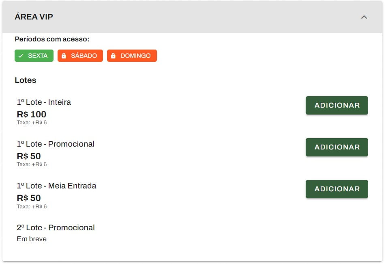Click the lock icon on DOMINGO badge
The image size is (386, 264).
tap(113, 56)
